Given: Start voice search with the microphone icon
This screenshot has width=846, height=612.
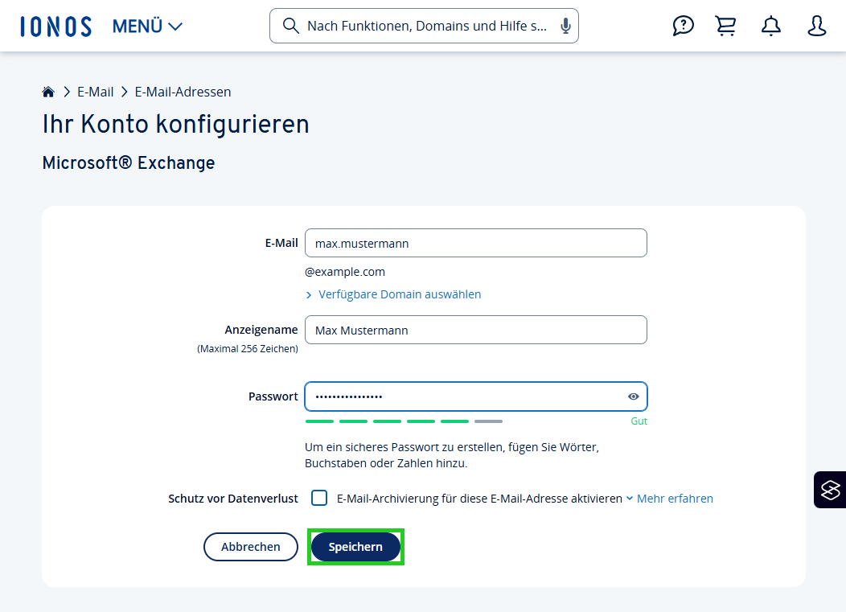Looking at the screenshot, I should click(565, 25).
